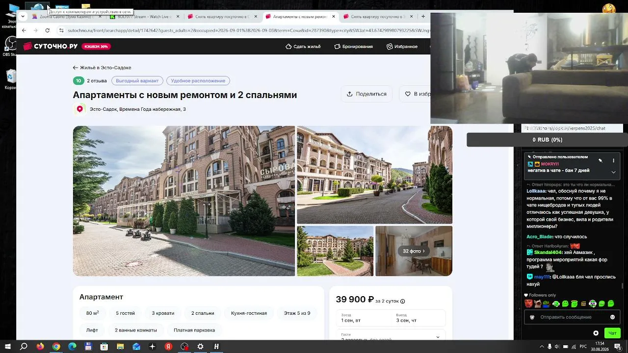
Task: Open Yandex Browser from the taskbar
Action: (168, 347)
